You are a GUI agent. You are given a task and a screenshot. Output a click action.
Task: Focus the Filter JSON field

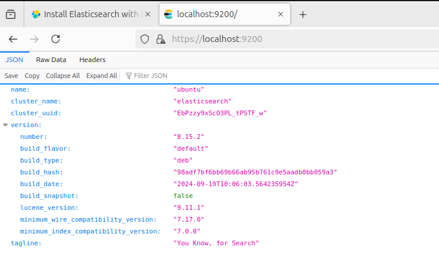pos(151,76)
